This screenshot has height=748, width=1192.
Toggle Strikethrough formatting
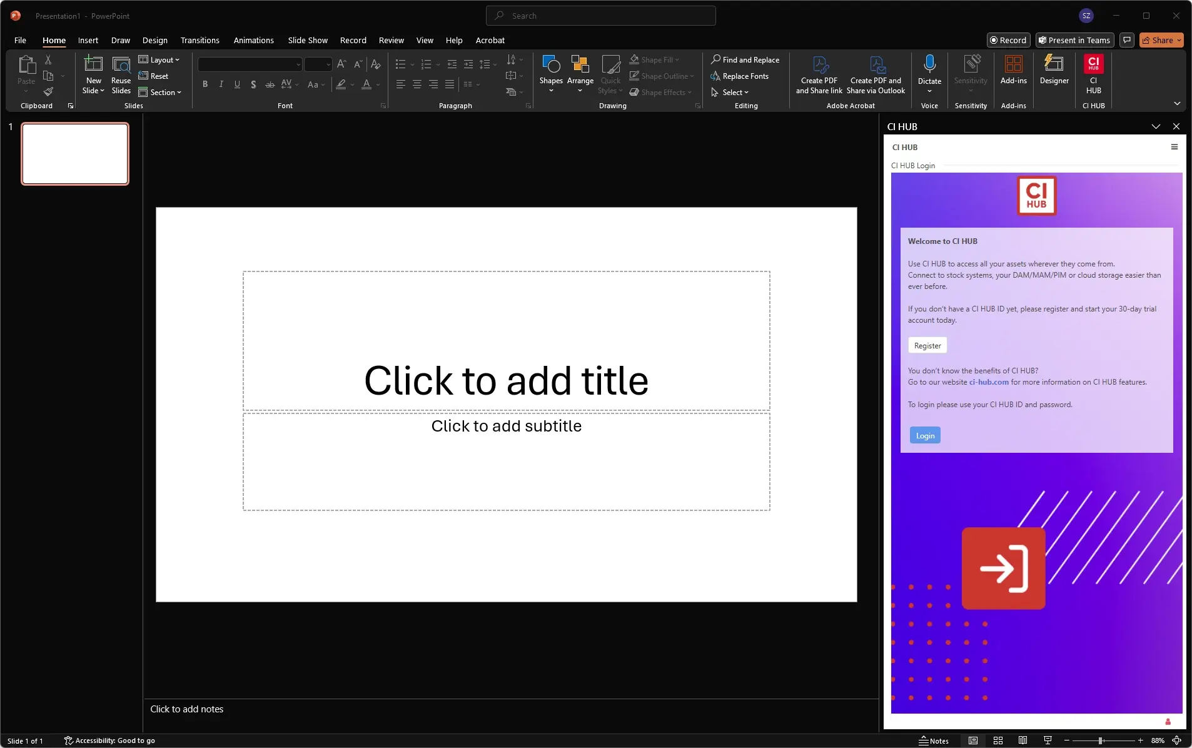pos(270,84)
